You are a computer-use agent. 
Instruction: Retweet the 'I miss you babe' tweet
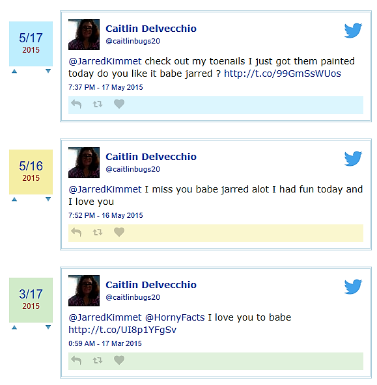(x=98, y=232)
